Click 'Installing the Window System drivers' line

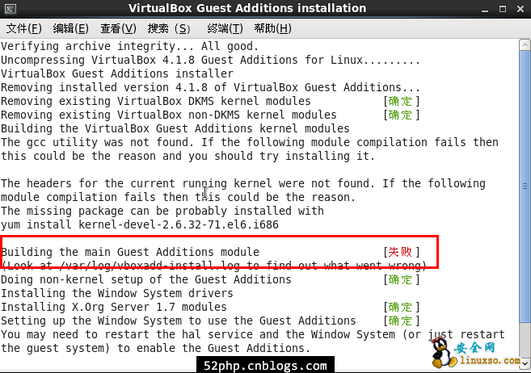(x=117, y=293)
